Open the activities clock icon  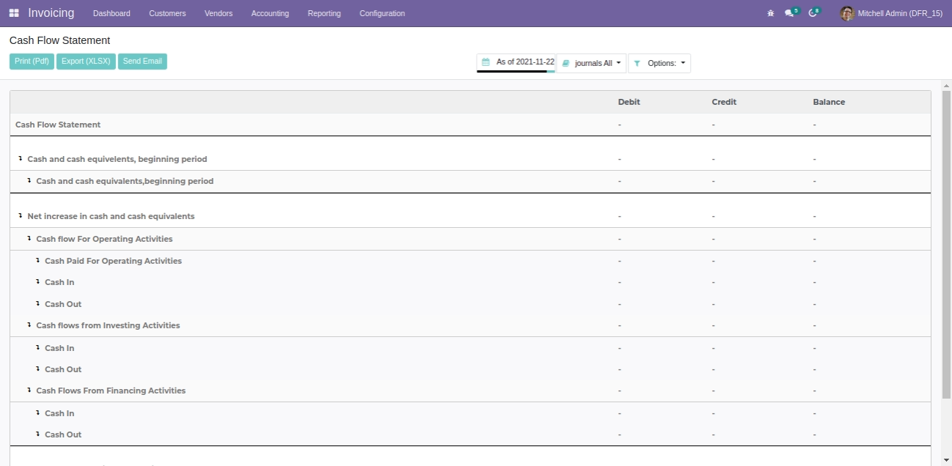(x=812, y=13)
